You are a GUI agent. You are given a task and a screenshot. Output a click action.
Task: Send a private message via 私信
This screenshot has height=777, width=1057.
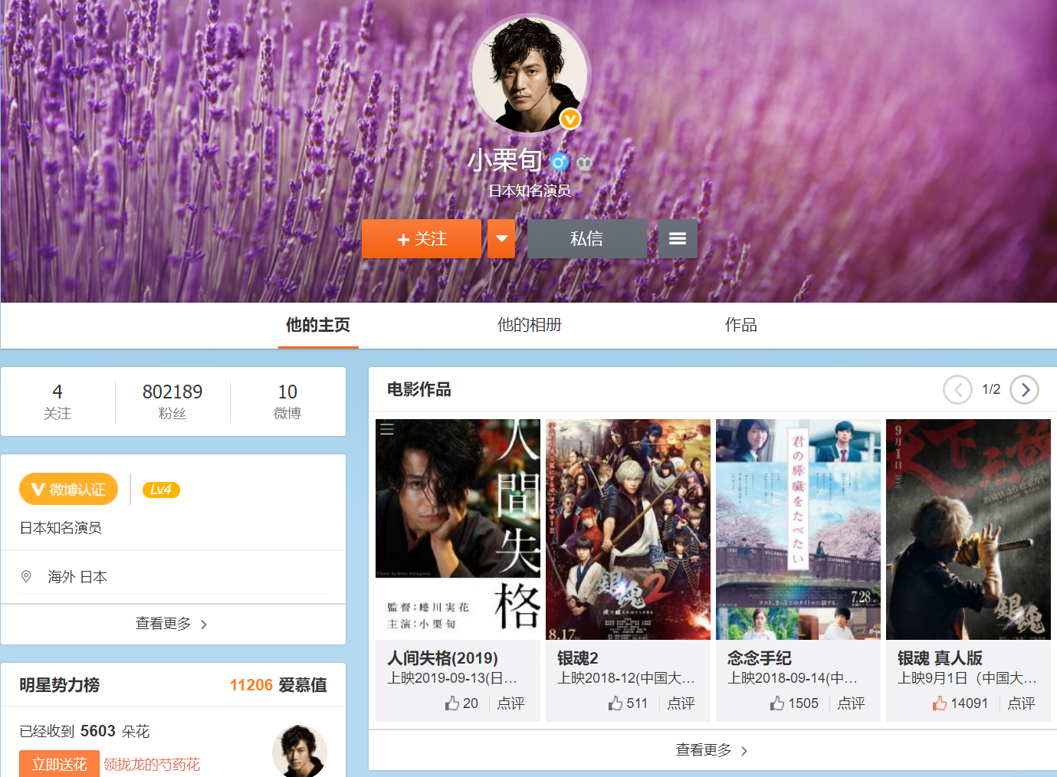[x=586, y=239]
